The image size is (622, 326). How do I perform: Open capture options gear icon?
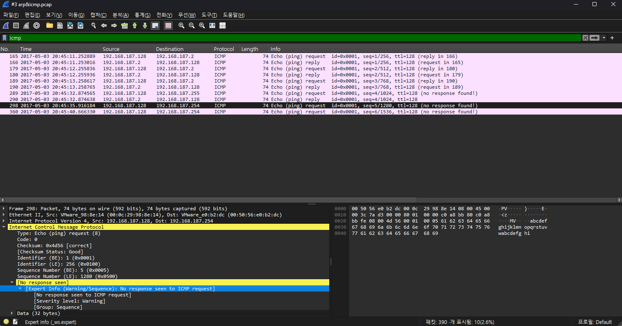click(x=37, y=25)
